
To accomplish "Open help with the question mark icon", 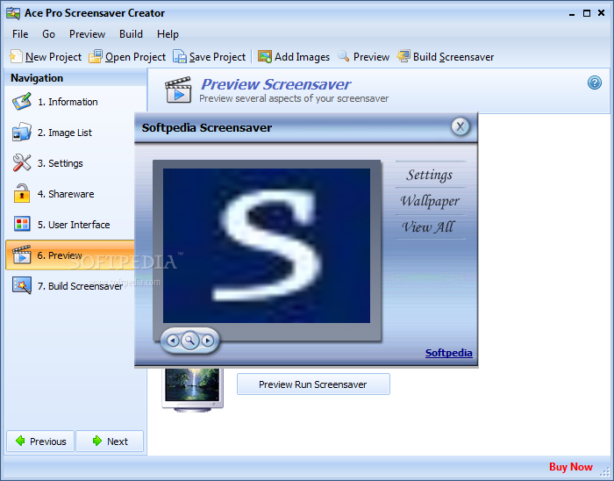I will pyautogui.click(x=595, y=83).
